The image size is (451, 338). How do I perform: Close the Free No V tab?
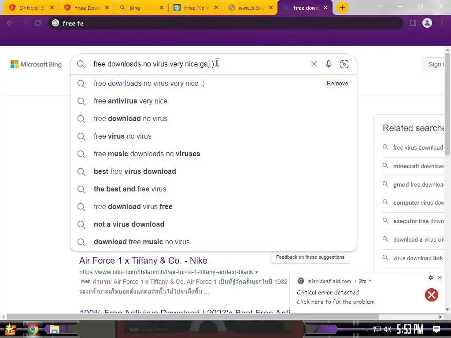(216, 8)
